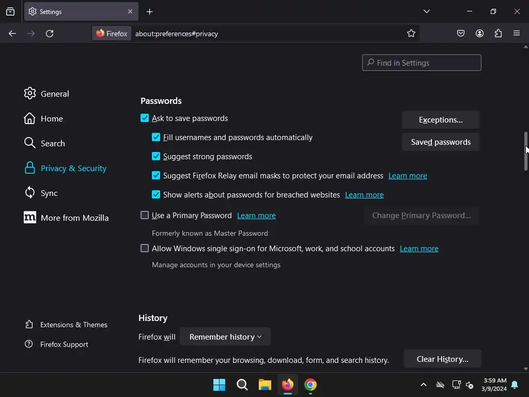Image resolution: width=529 pixels, height=397 pixels.
Task: Open the application hamburger menu
Action: pos(517,34)
